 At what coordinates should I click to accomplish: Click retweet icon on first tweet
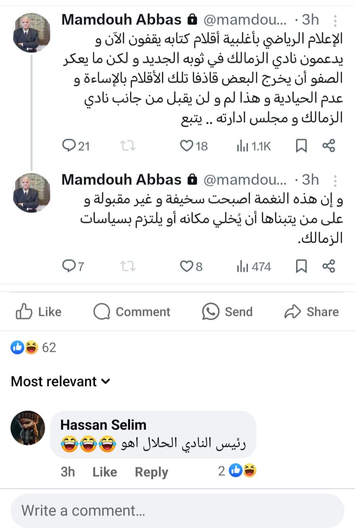click(x=128, y=146)
